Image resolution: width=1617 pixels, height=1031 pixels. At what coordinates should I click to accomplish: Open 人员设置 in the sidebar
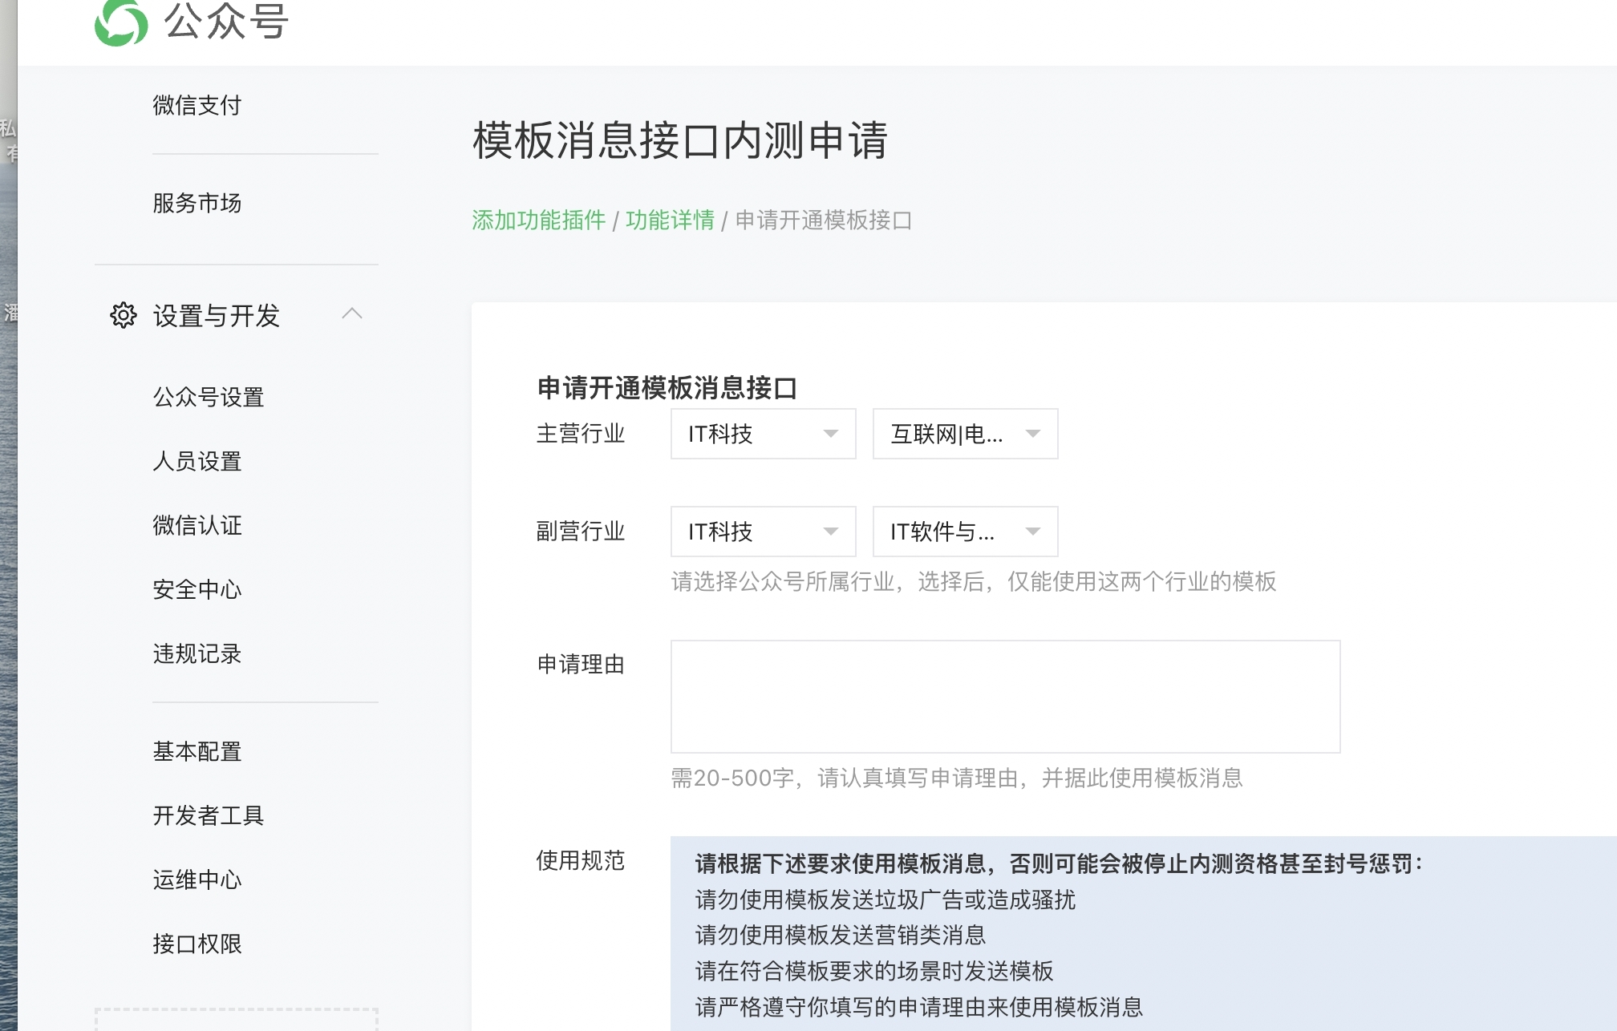pos(197,461)
